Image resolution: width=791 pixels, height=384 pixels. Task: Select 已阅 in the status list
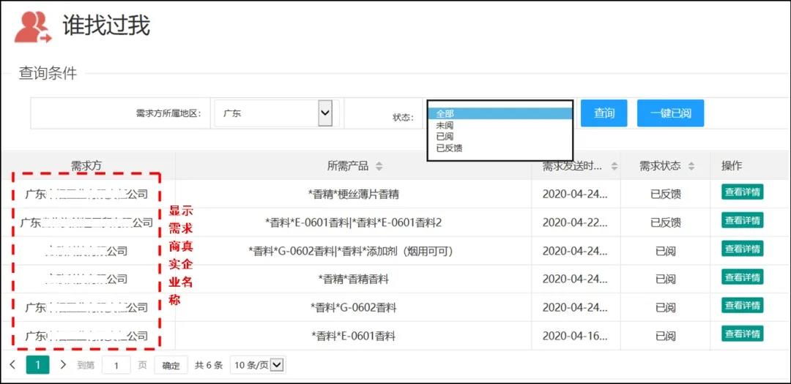(x=500, y=137)
